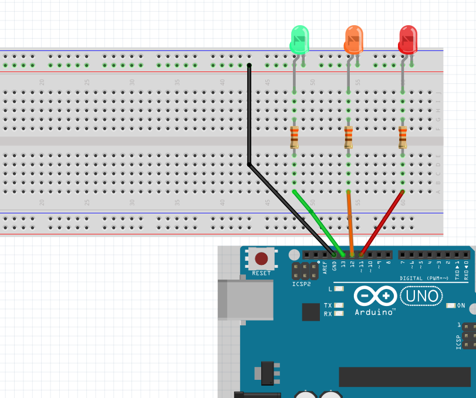Select the red wire to pin 11

pyautogui.click(x=382, y=223)
